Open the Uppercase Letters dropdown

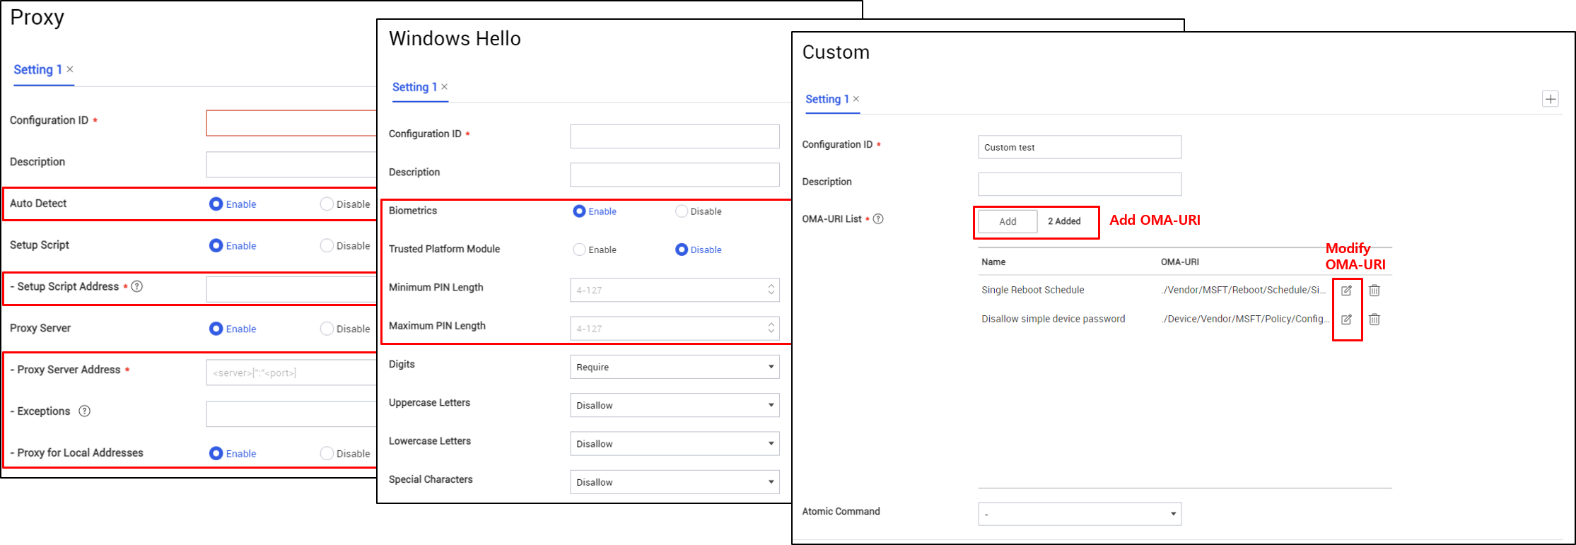point(675,405)
